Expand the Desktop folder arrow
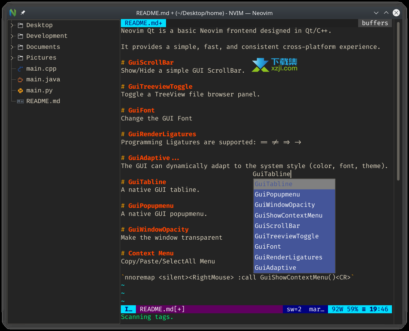The image size is (409, 331). pyautogui.click(x=12, y=25)
